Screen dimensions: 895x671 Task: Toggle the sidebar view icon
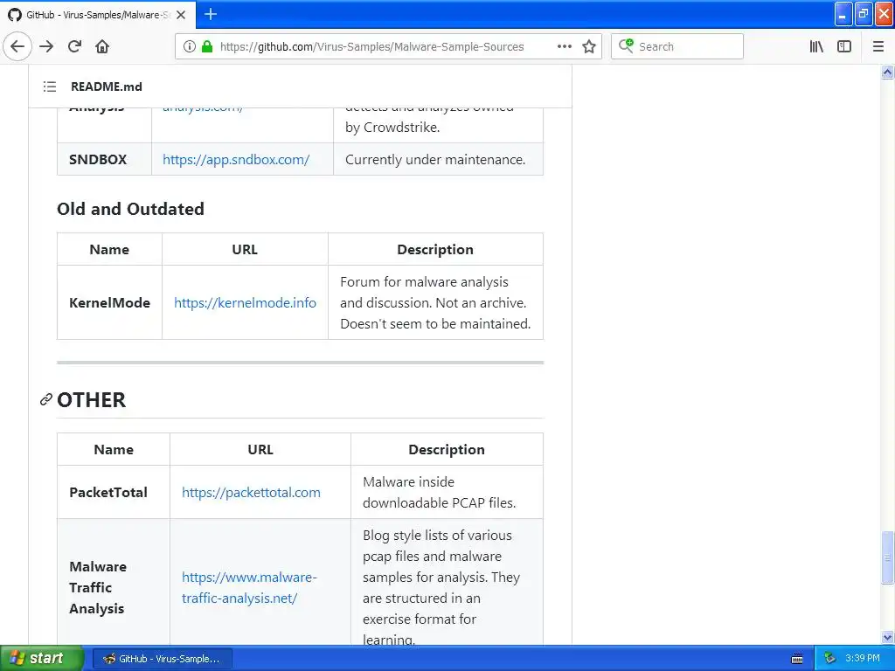point(844,46)
